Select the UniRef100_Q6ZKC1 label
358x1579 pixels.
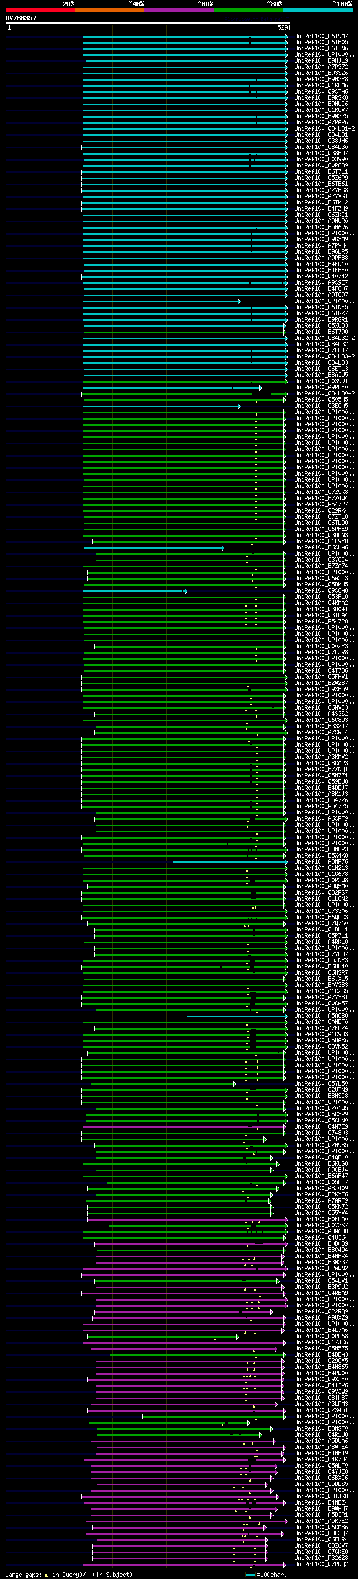[321, 215]
